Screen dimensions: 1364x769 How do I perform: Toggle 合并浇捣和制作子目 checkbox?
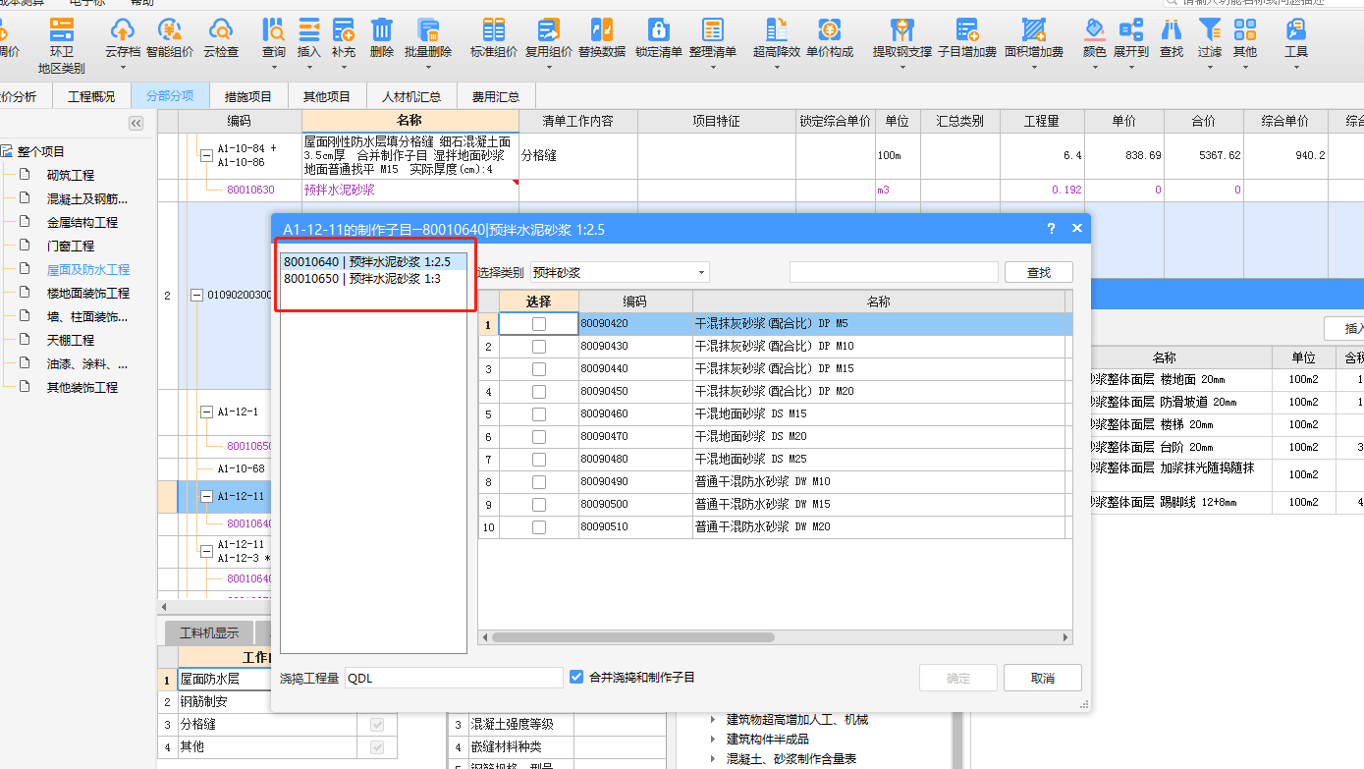(x=576, y=677)
